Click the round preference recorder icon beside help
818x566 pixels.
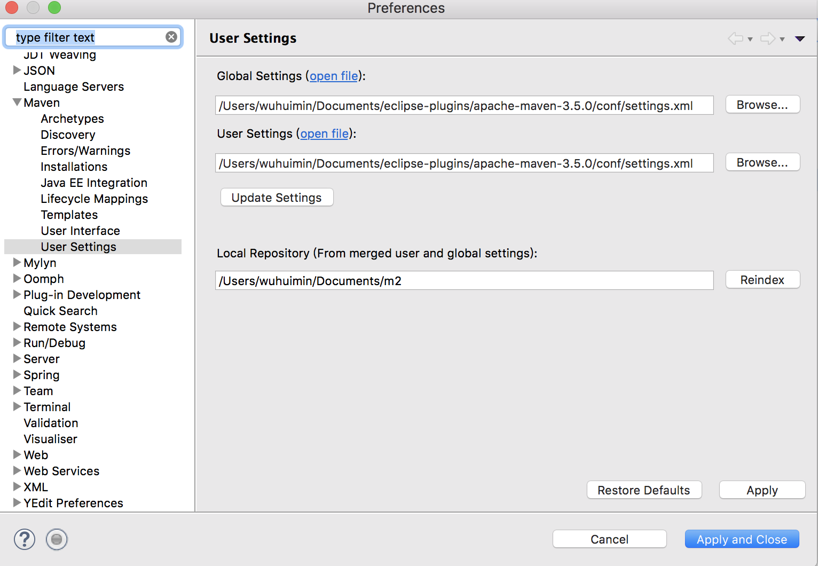pos(57,539)
